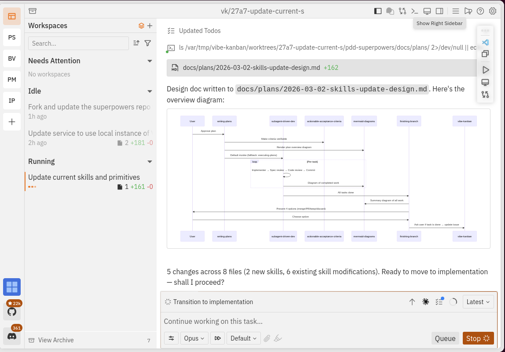Toggle the left sidebar panel
Image resolution: width=505 pixels, height=352 pixels.
click(377, 11)
